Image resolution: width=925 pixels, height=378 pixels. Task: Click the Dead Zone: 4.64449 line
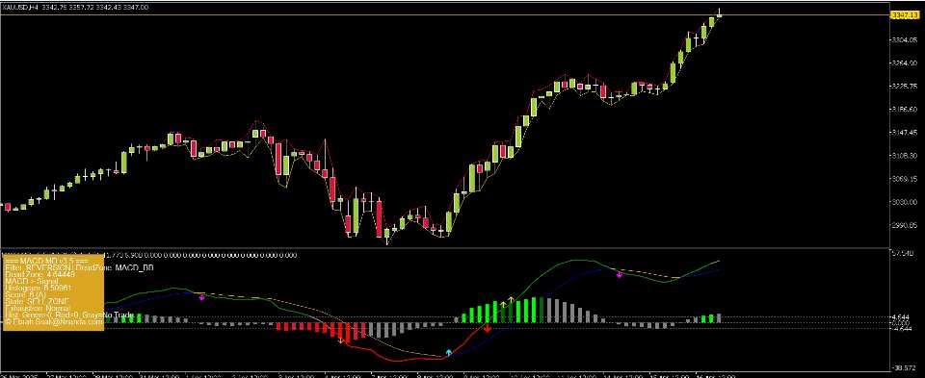point(40,274)
